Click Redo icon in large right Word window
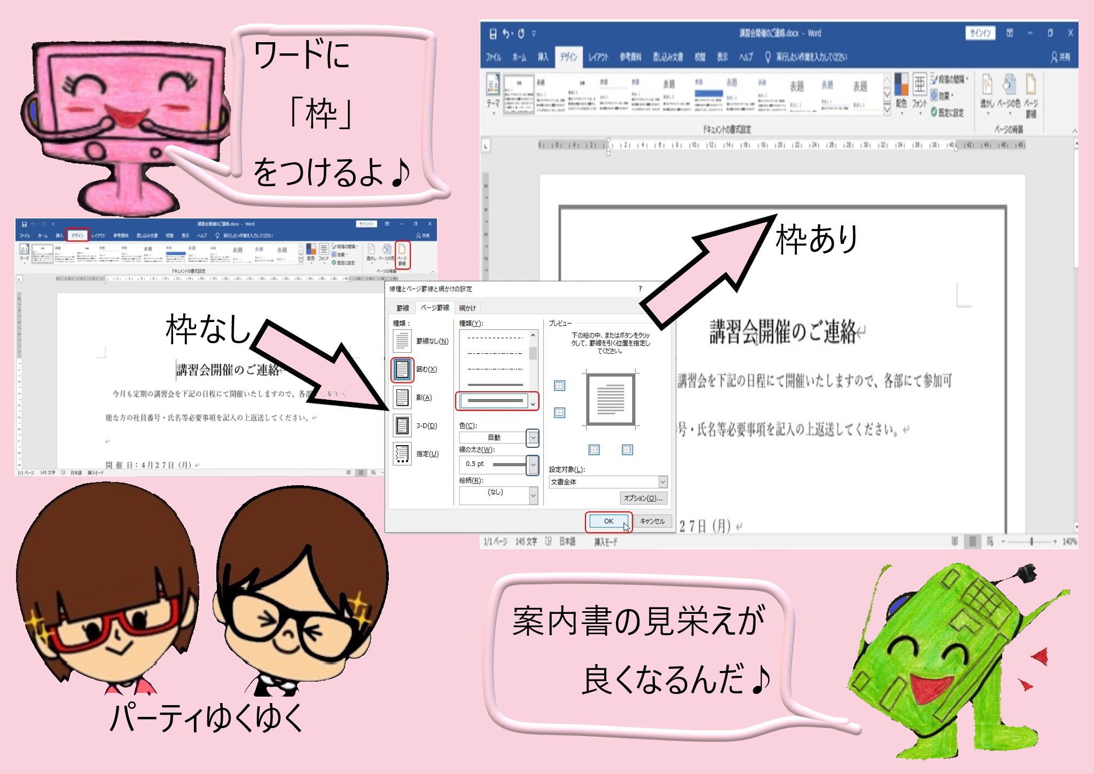Image resolution: width=1094 pixels, height=774 pixels. tap(521, 34)
